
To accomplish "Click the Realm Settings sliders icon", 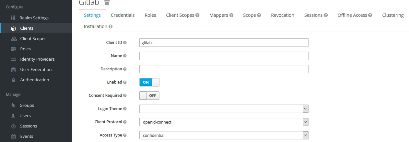I will click(13, 18).
